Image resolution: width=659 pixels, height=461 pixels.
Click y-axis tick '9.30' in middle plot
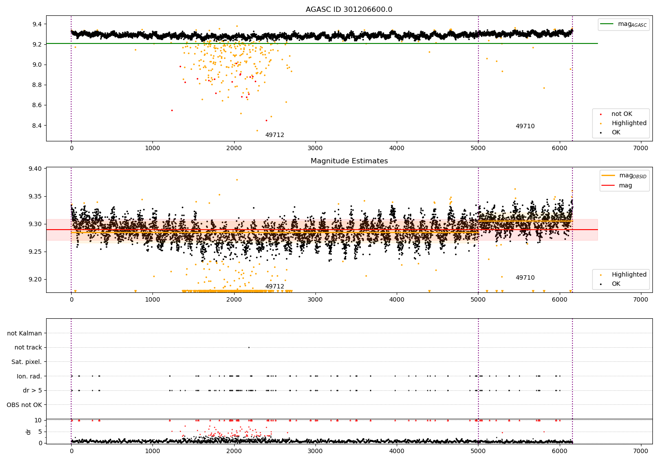(35, 224)
